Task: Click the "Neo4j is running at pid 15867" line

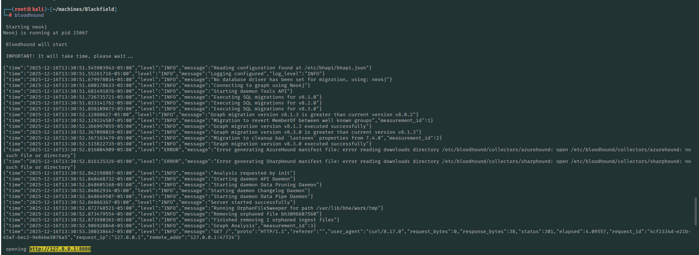Action: point(45,33)
